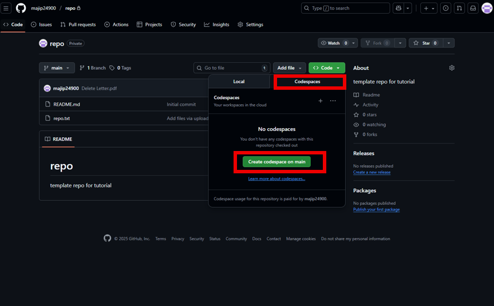This screenshot has width=494, height=306.
Task: View the 1 Branch link
Action: 93,68
